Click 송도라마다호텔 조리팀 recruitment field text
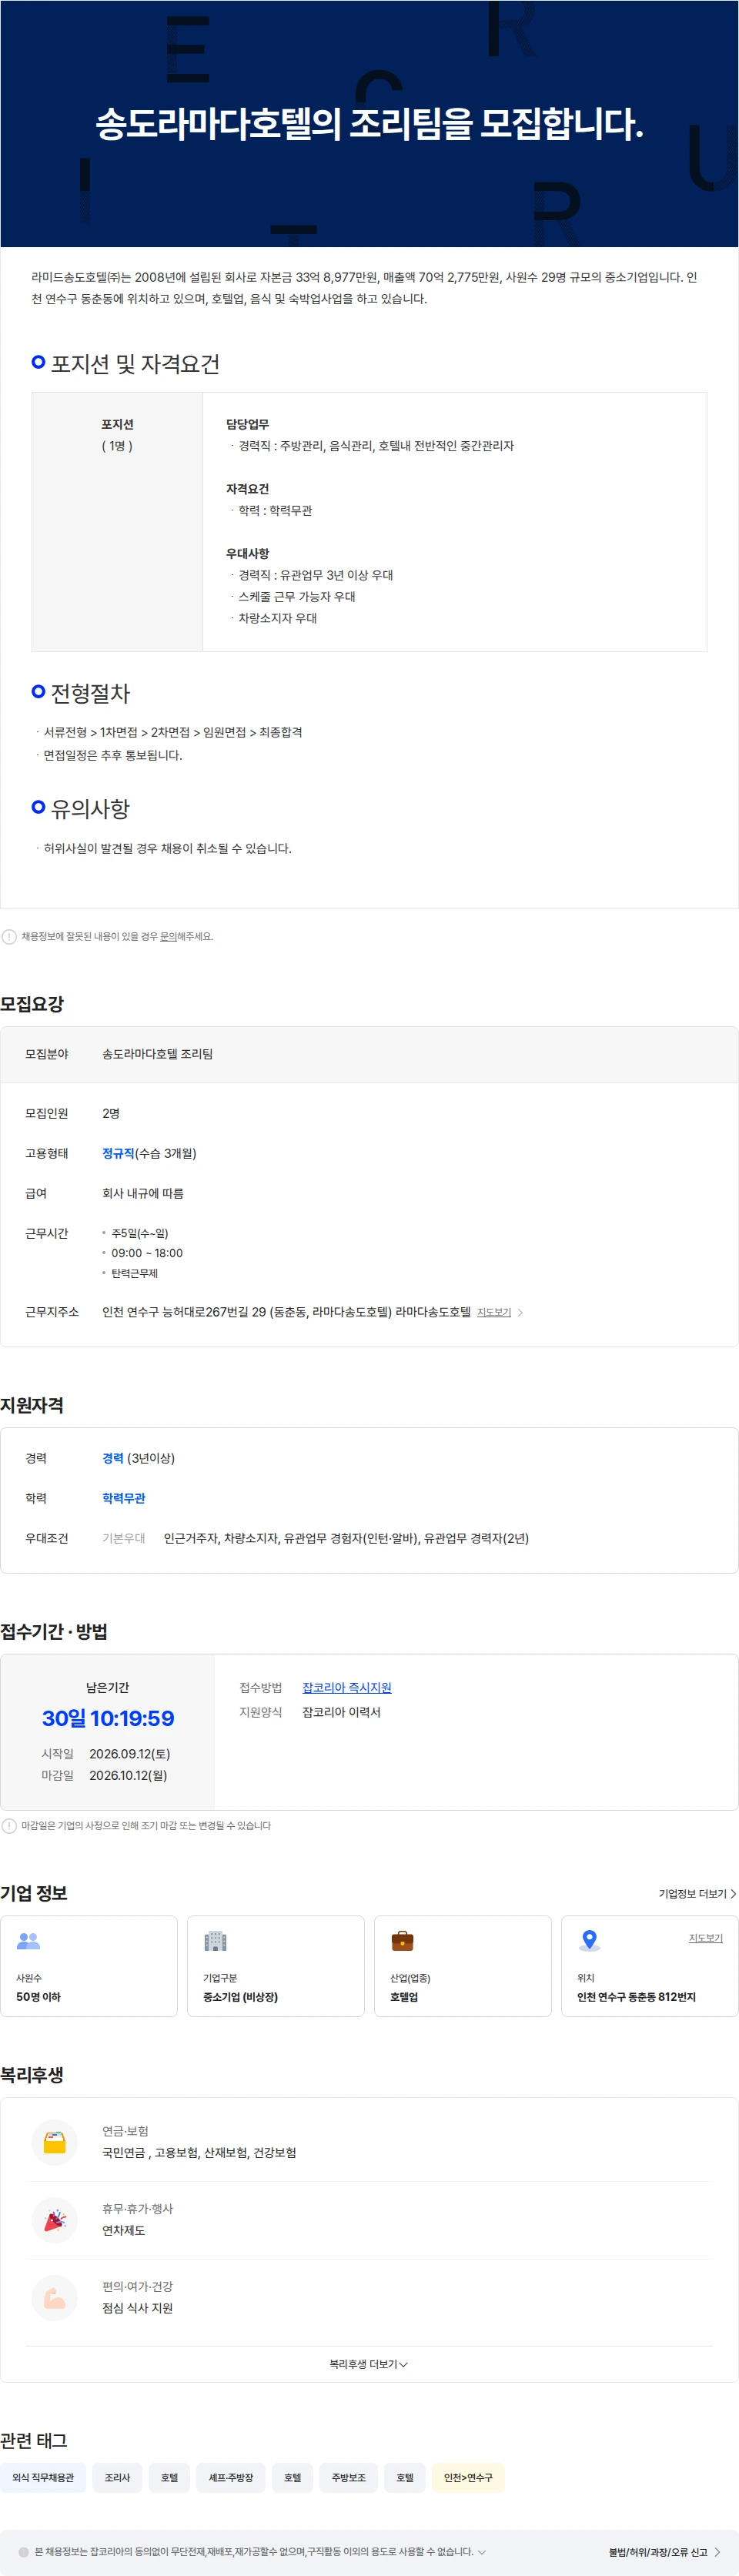The height and width of the screenshot is (2576, 739). 157,1054
